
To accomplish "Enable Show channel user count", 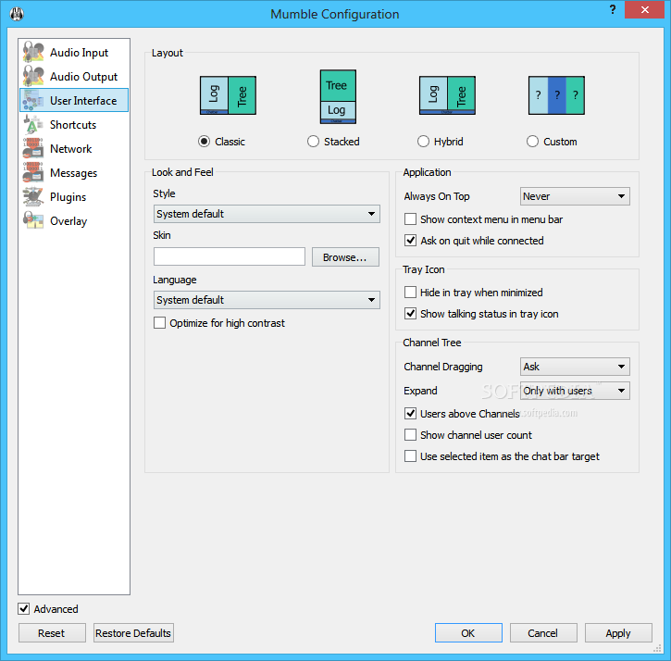I will (x=410, y=435).
